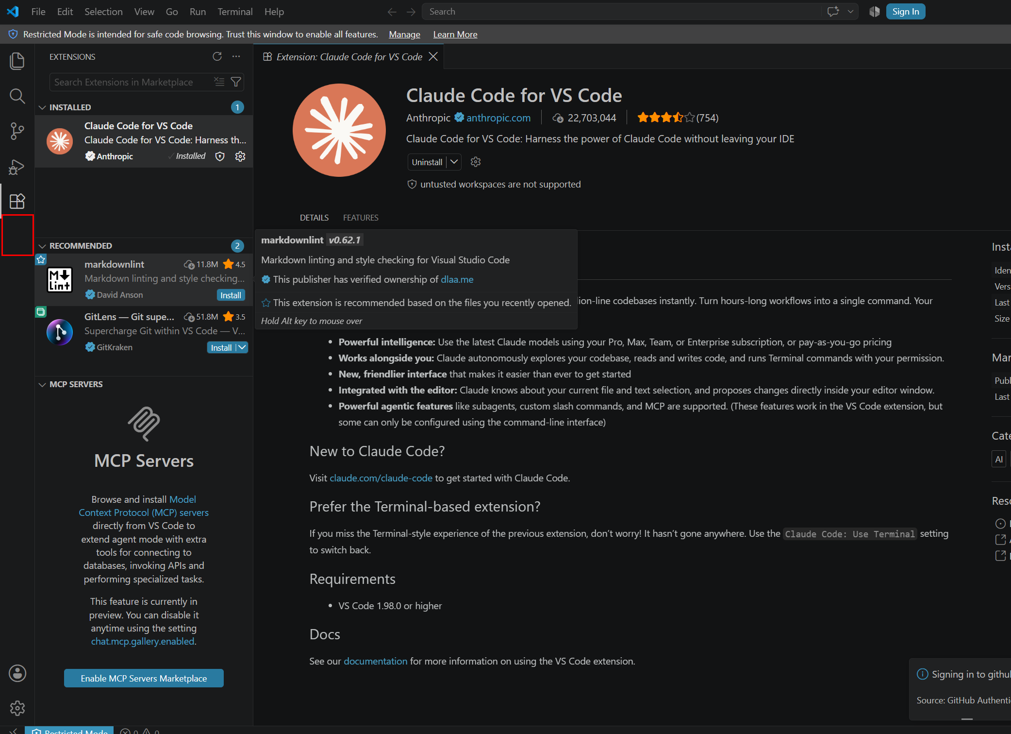Click the title bar Search box
The image size is (1011, 734).
click(621, 12)
